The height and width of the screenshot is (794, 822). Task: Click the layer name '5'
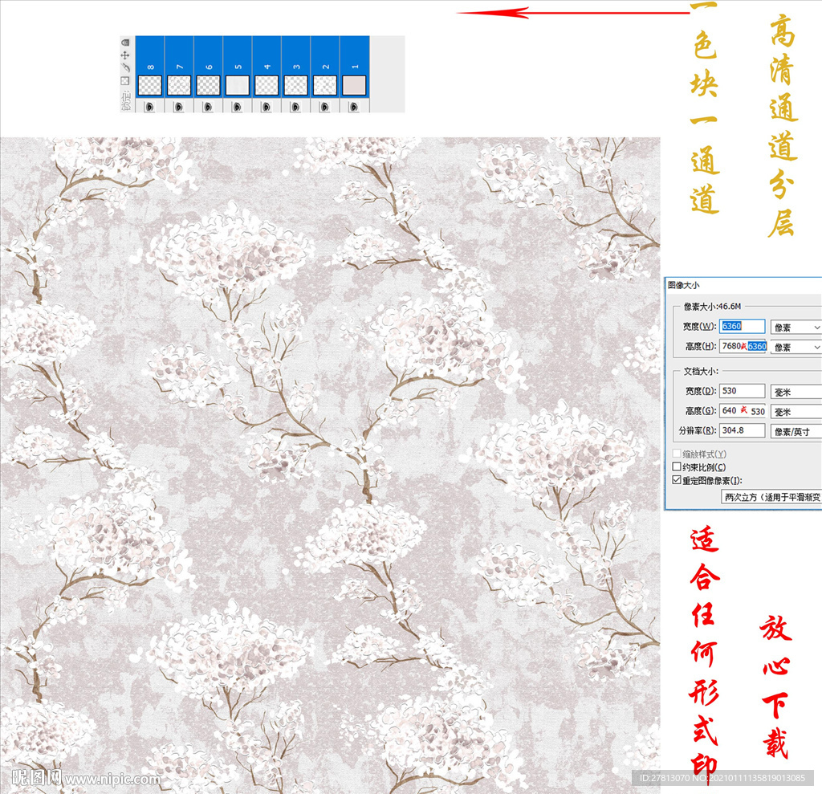tap(238, 67)
